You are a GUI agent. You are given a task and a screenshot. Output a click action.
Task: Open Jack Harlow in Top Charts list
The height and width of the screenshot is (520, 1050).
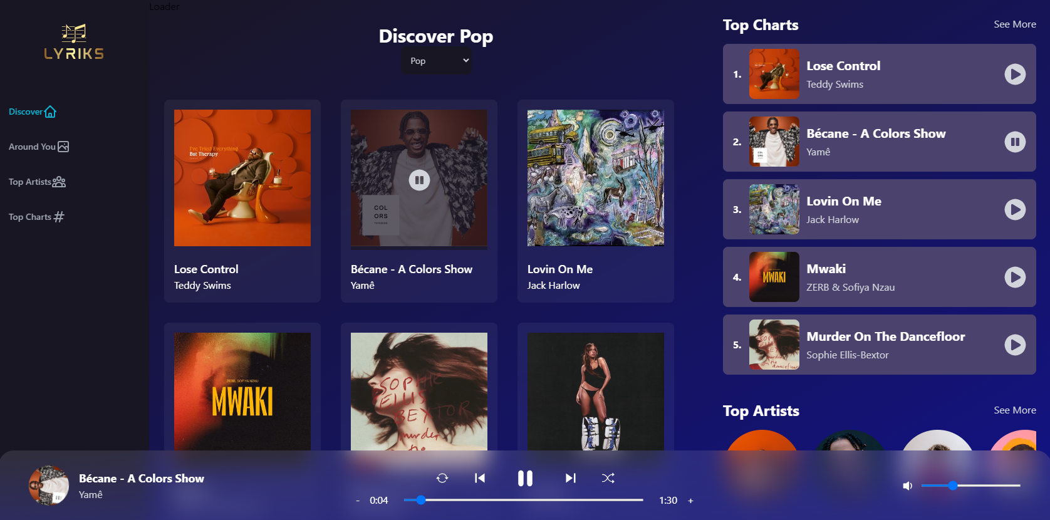833,220
